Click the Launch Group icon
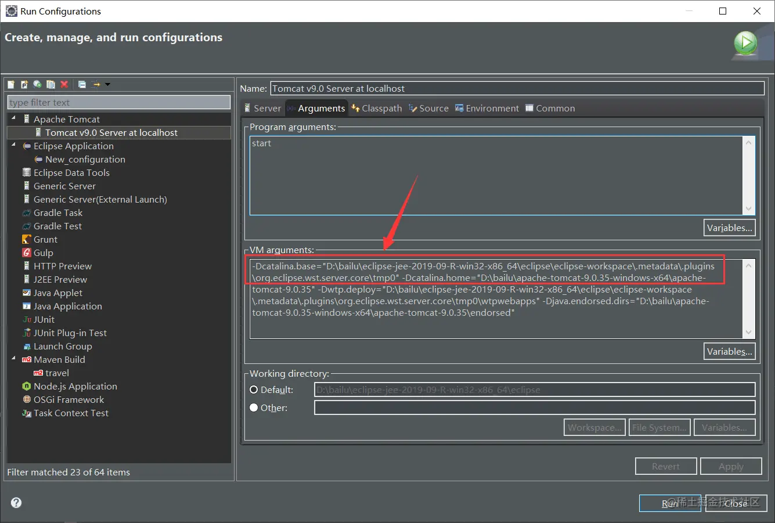This screenshot has height=523, width=775. pyautogui.click(x=27, y=347)
